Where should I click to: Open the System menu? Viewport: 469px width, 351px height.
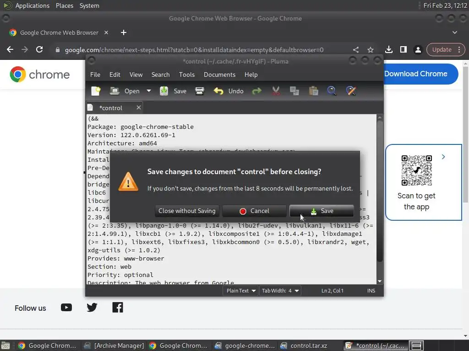(89, 5)
